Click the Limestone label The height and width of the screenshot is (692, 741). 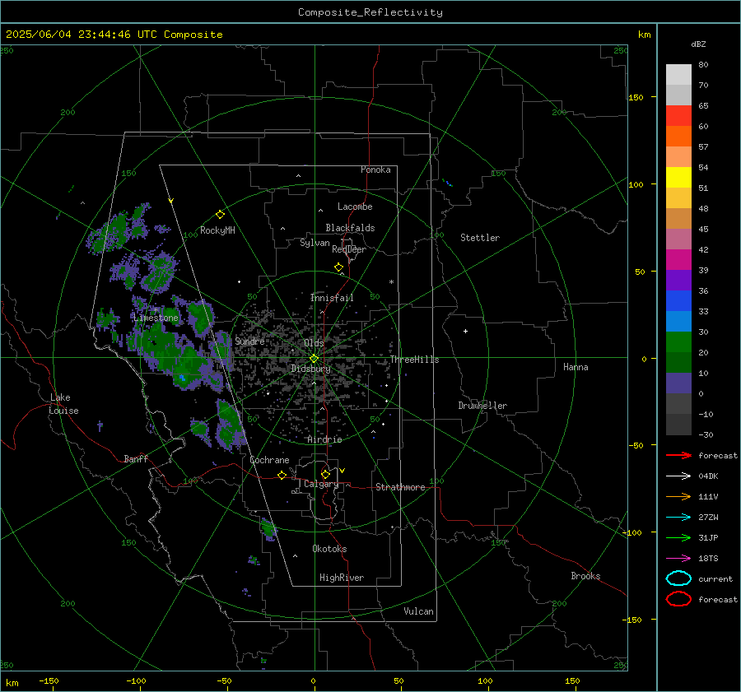pyautogui.click(x=156, y=318)
